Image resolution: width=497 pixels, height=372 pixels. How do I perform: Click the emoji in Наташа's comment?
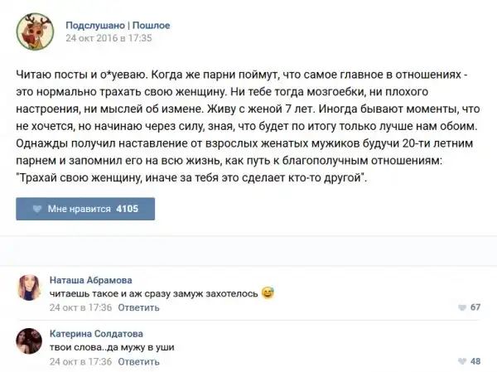pyautogui.click(x=266, y=293)
